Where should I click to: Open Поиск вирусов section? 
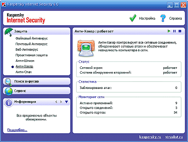(x=37, y=81)
